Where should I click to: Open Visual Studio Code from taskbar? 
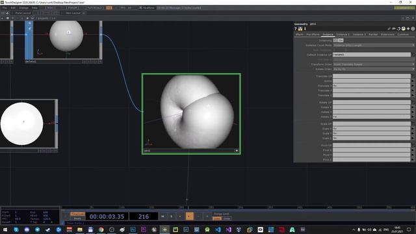click(x=218, y=229)
